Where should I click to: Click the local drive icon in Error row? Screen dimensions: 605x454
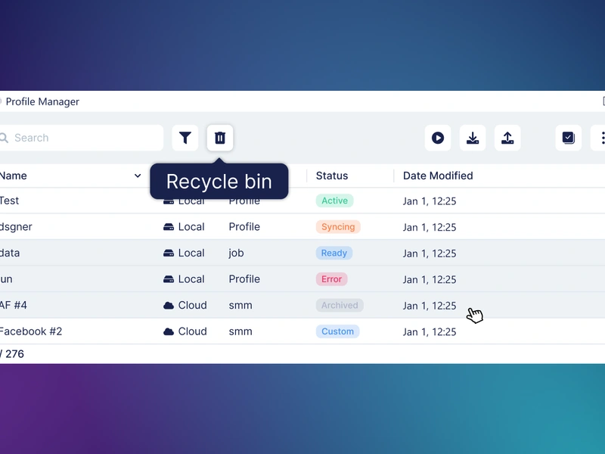[x=169, y=279]
